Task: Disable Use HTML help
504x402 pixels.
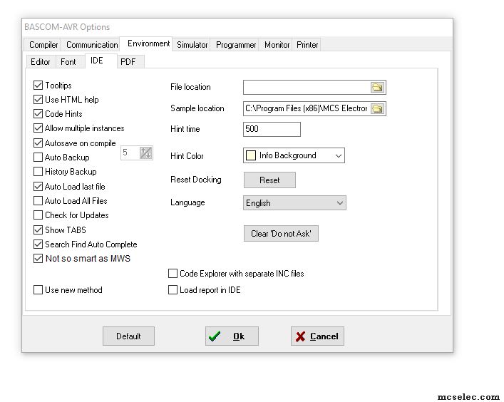Action: pos(38,100)
